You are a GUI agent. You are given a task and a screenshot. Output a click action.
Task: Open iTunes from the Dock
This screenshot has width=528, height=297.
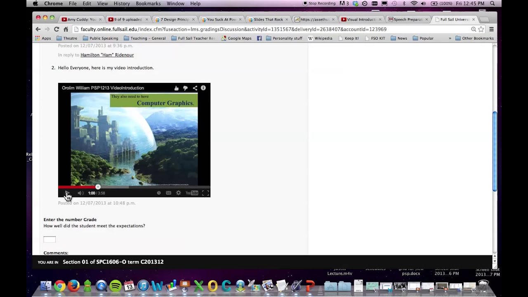[x=143, y=285]
